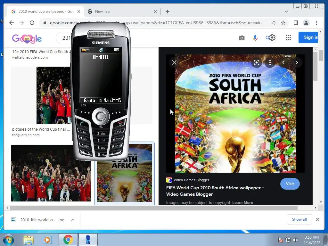Select the Siemens phone app in taskbar
This screenshot has height=246, width=328.
[88, 240]
